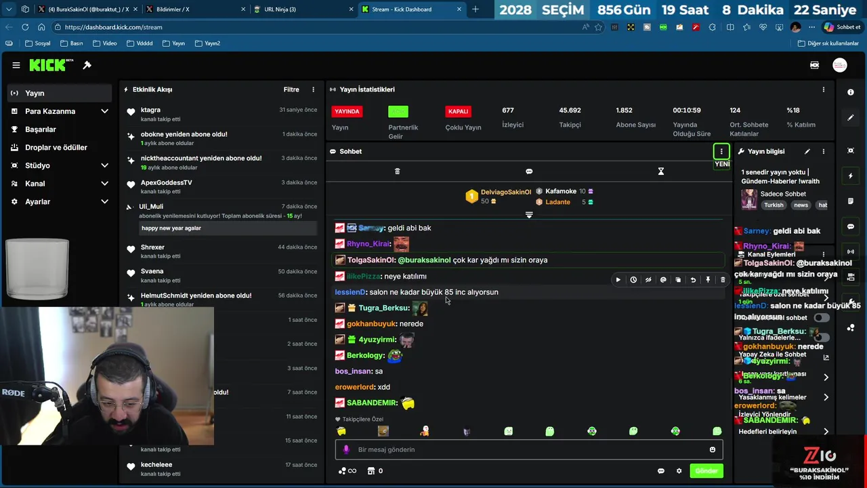867x488 pixels.
Task: Click the chat bubble icon on the right rail
Action: tap(851, 226)
